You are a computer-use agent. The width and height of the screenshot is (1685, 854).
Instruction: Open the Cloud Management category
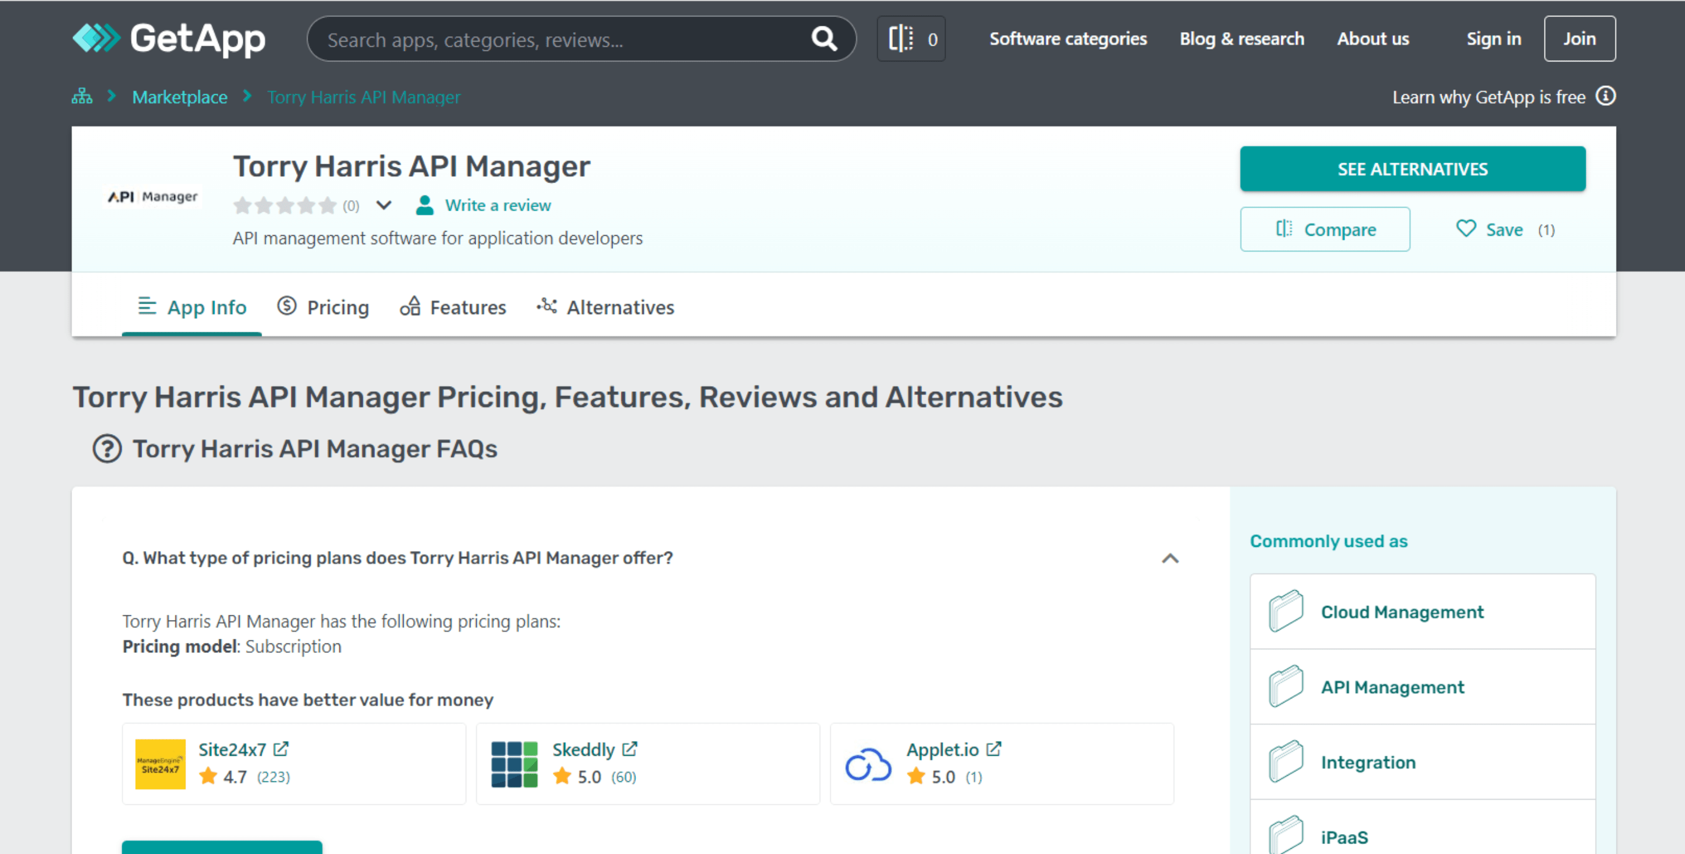(1422, 611)
